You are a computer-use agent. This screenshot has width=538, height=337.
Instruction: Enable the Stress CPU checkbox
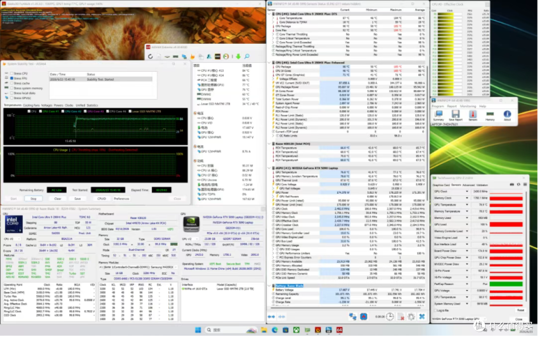[11, 73]
